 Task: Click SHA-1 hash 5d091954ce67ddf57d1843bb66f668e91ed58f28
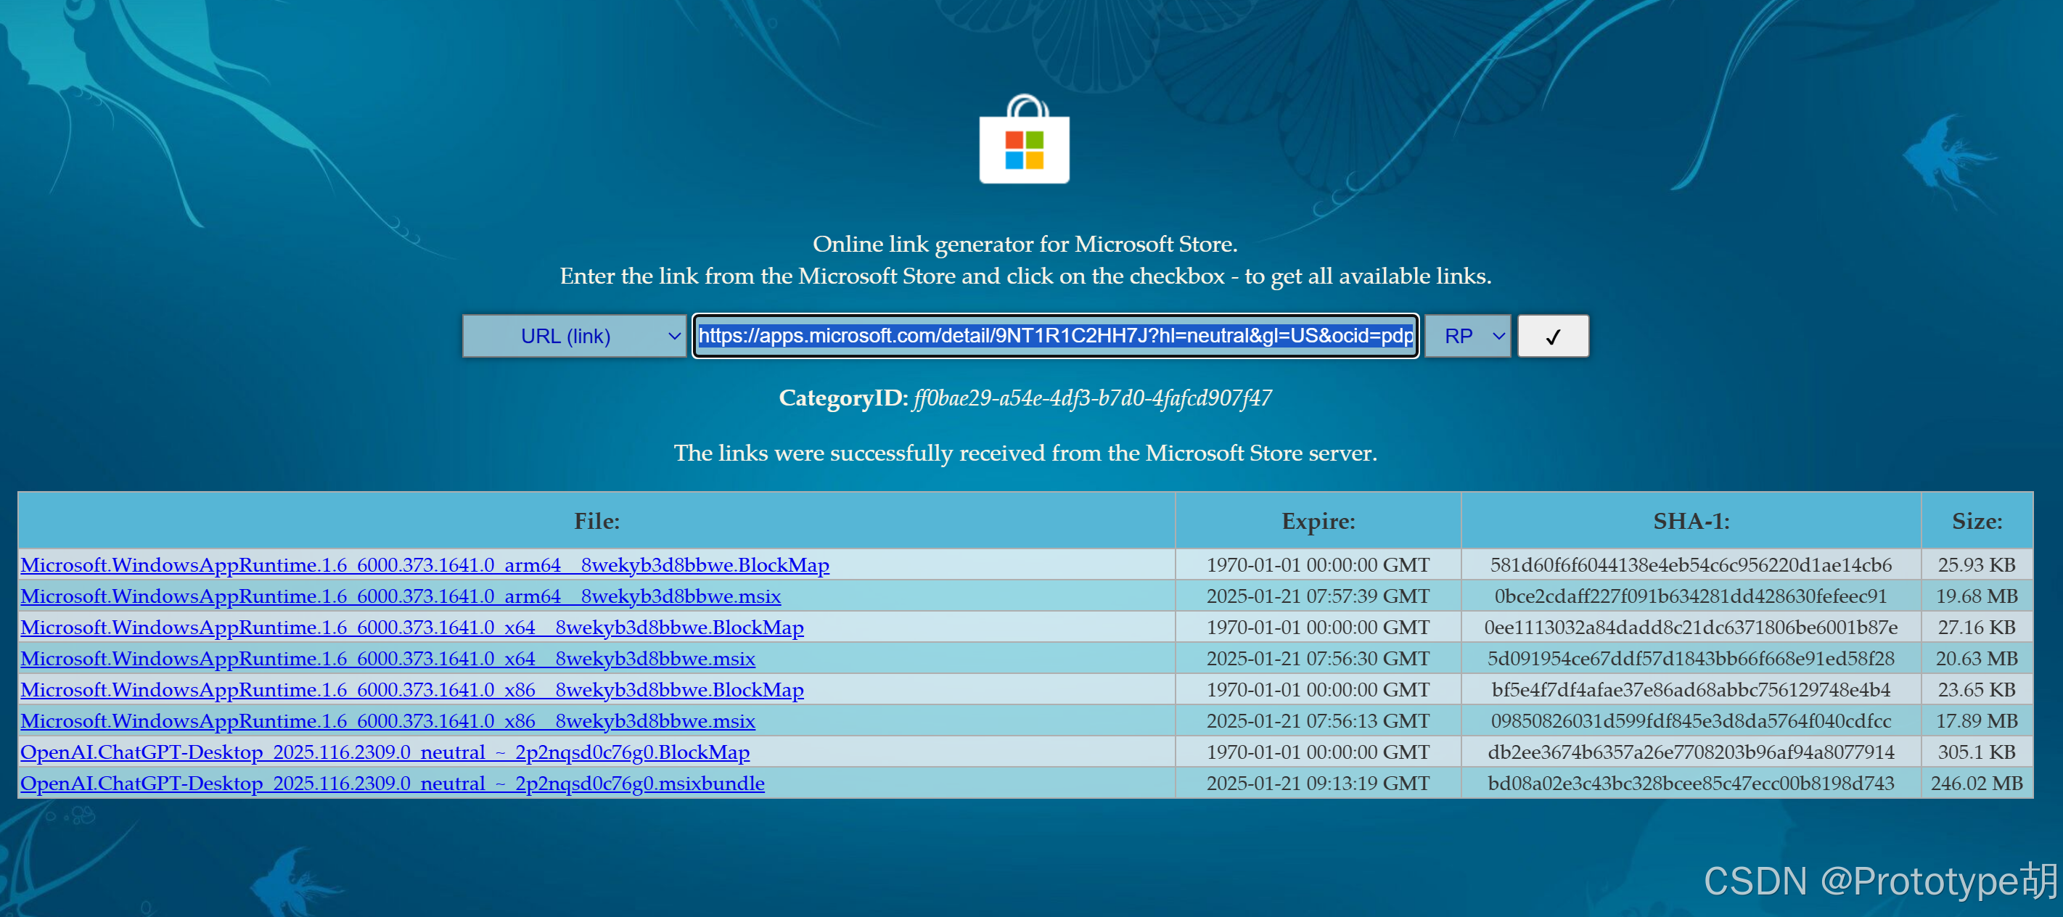coord(1691,658)
